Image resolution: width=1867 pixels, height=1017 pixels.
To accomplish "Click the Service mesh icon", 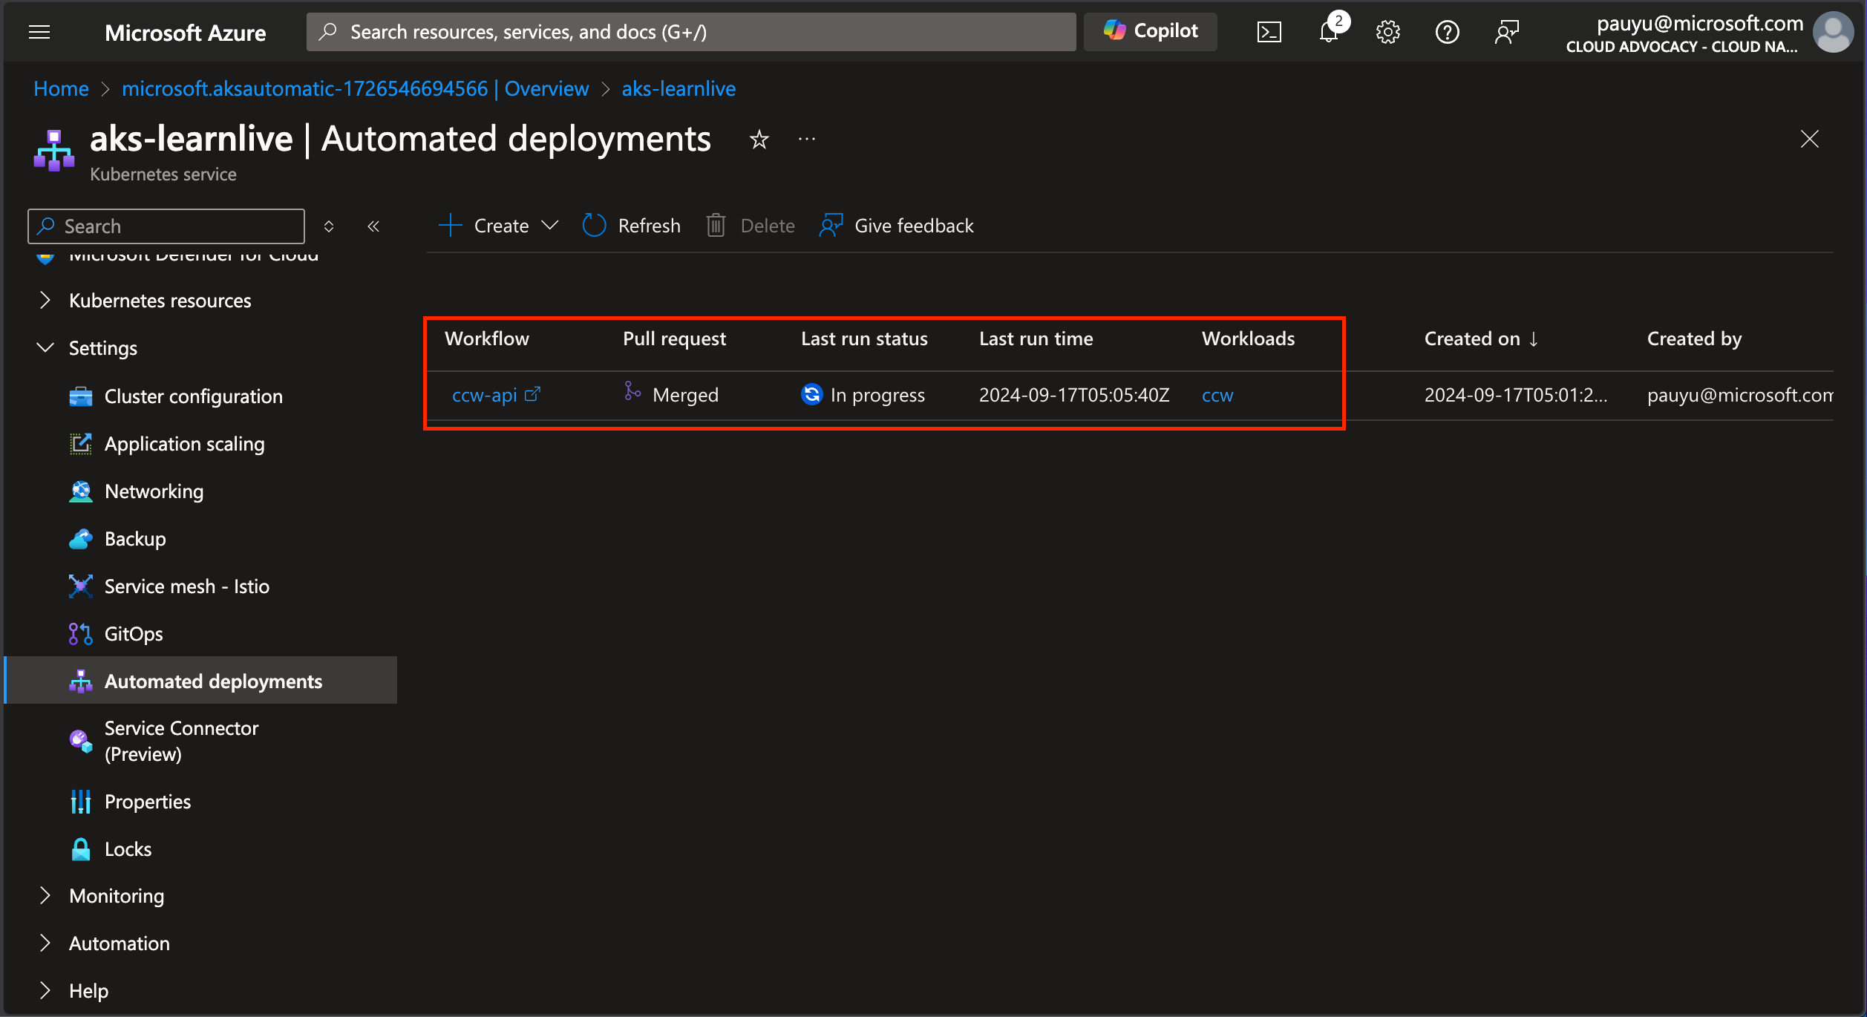I will pyautogui.click(x=80, y=586).
